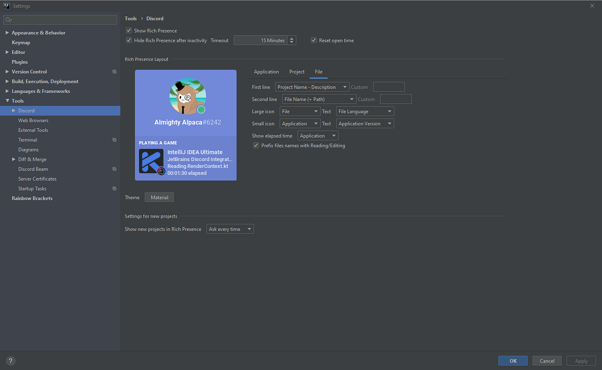Click project-level icon next to Terminal
602x370 pixels.
tap(114, 140)
